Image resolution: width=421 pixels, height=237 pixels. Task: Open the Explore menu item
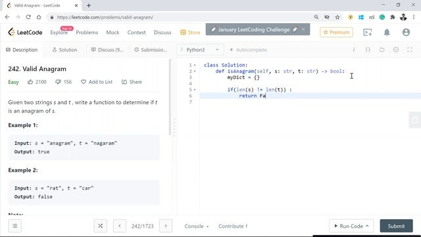click(59, 32)
